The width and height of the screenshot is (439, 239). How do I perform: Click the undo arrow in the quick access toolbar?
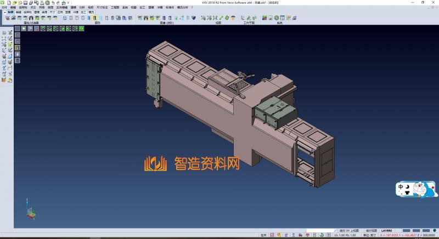(x=53, y=3)
